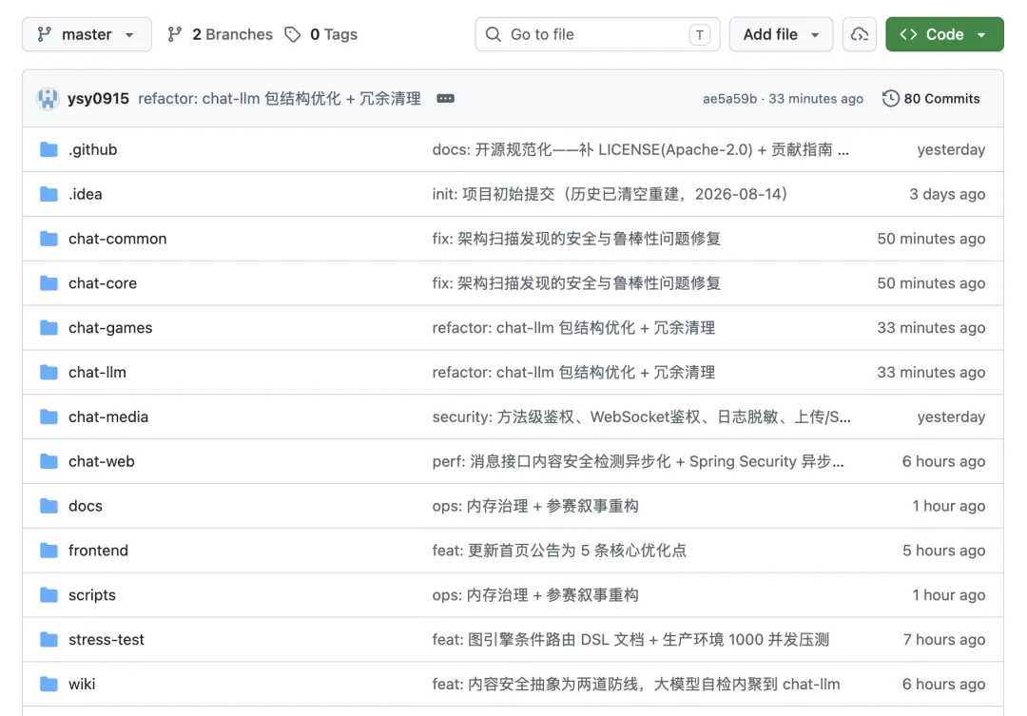Open the feat commit message in wiki row

point(636,684)
